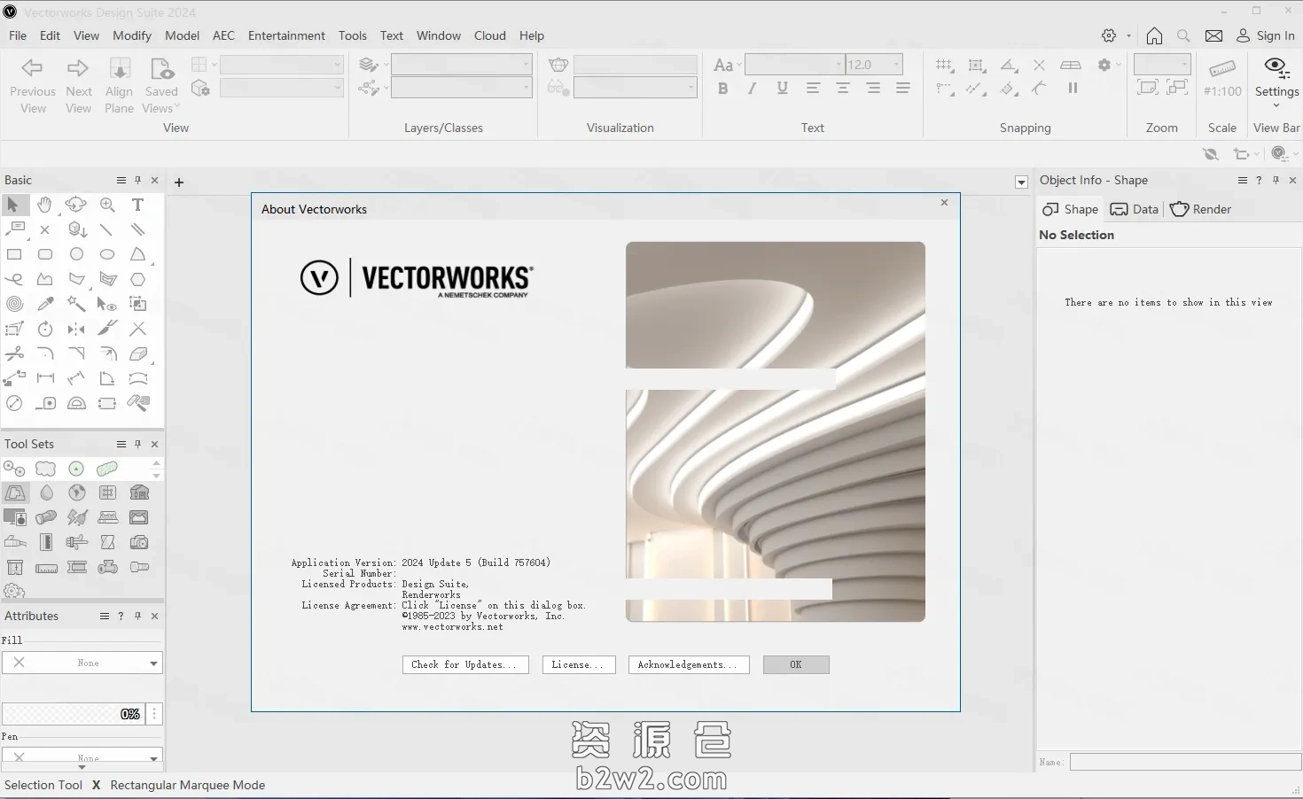Activate the Text tool

(137, 205)
